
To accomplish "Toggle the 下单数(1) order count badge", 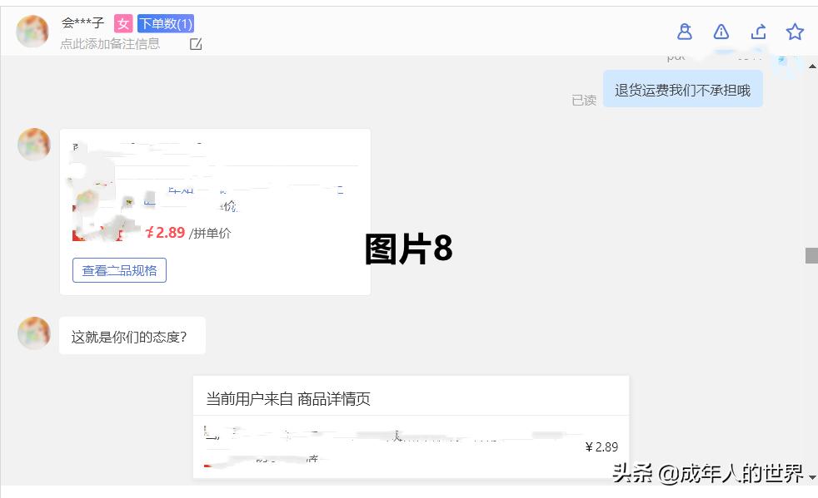I will [165, 23].
